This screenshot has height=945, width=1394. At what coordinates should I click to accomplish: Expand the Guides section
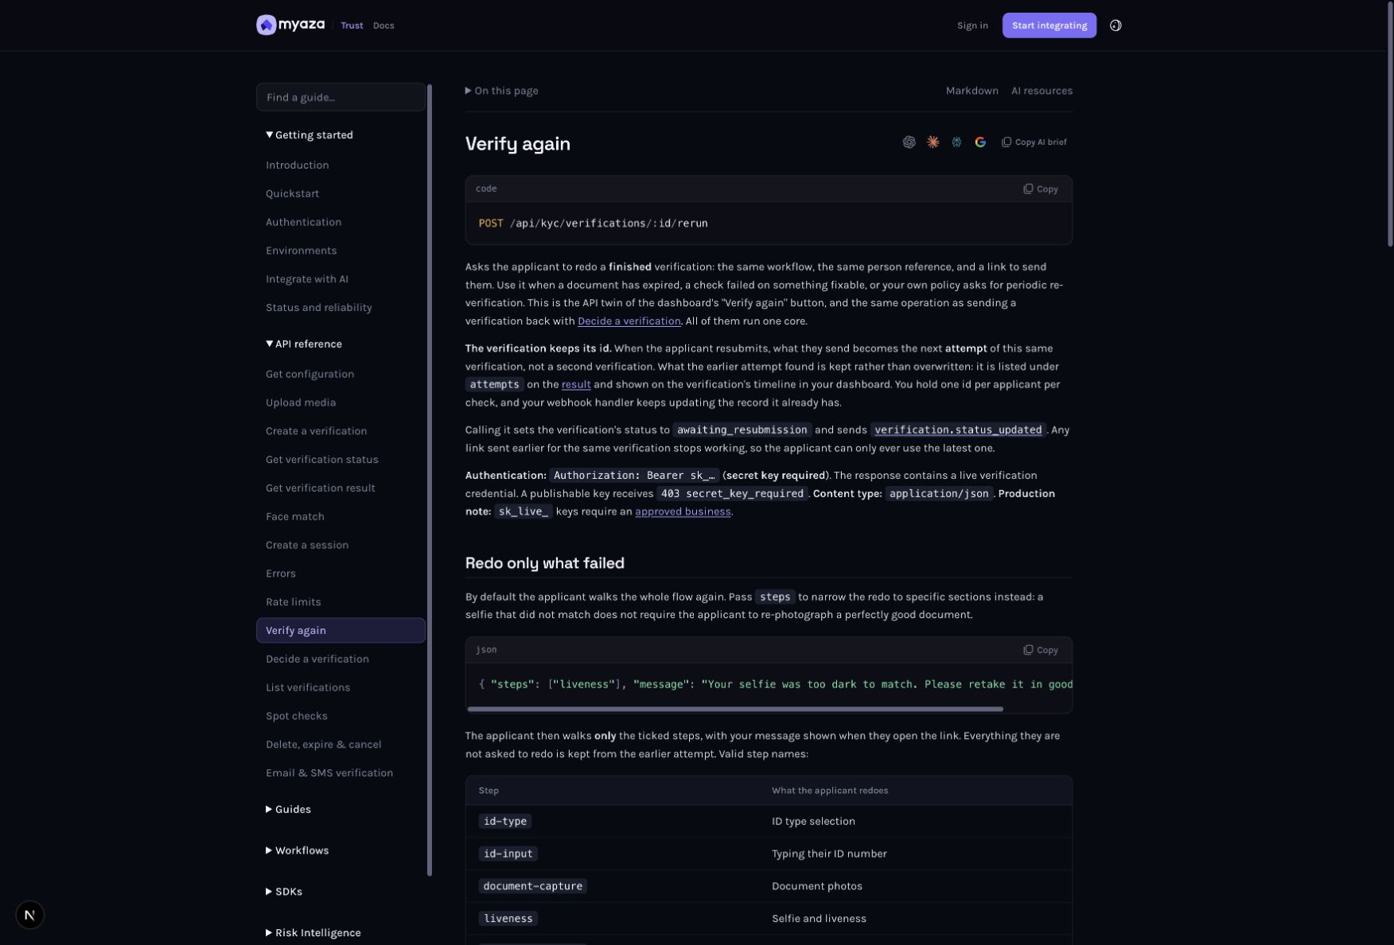tap(288, 810)
